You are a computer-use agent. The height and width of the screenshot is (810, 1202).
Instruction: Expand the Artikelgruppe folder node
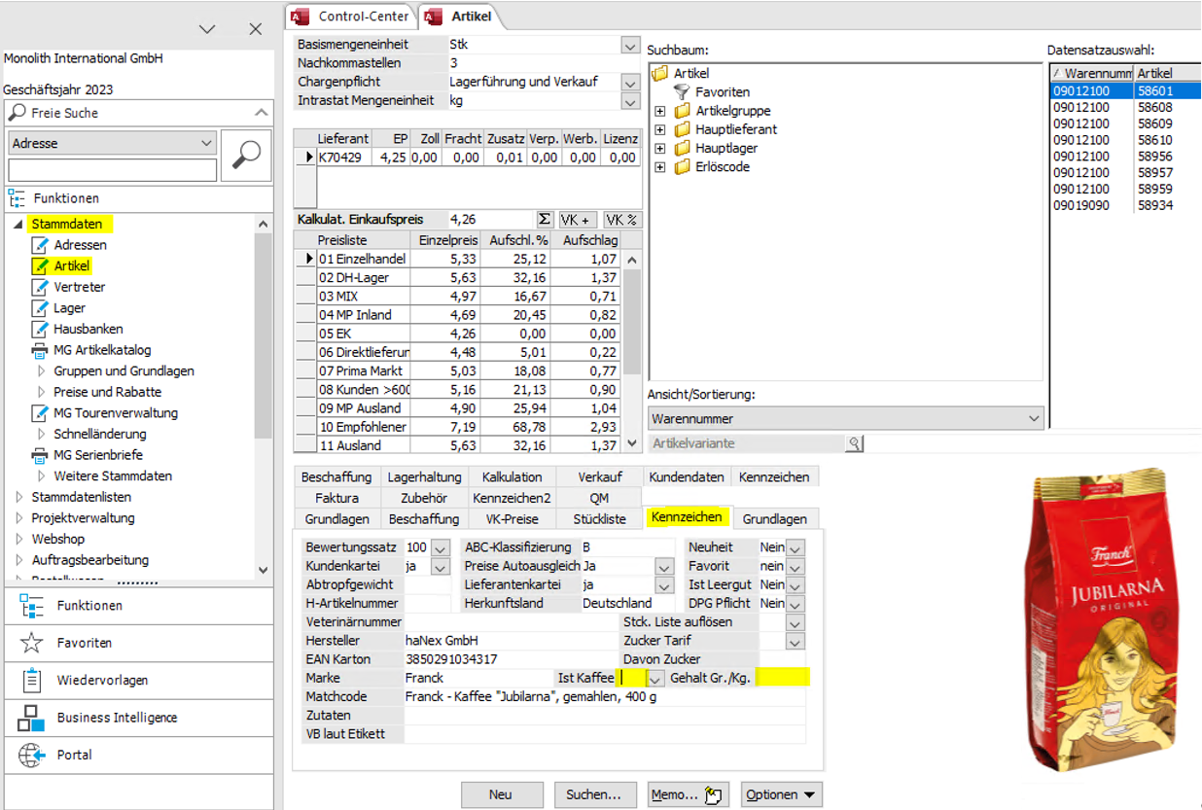660,111
